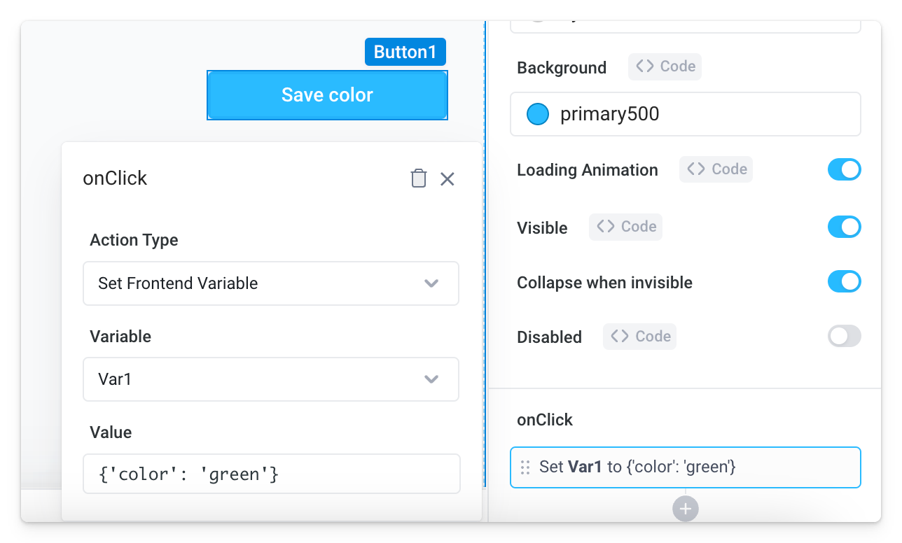Open the Action Type dropdown
Screen dimensions: 902x543
point(271,283)
